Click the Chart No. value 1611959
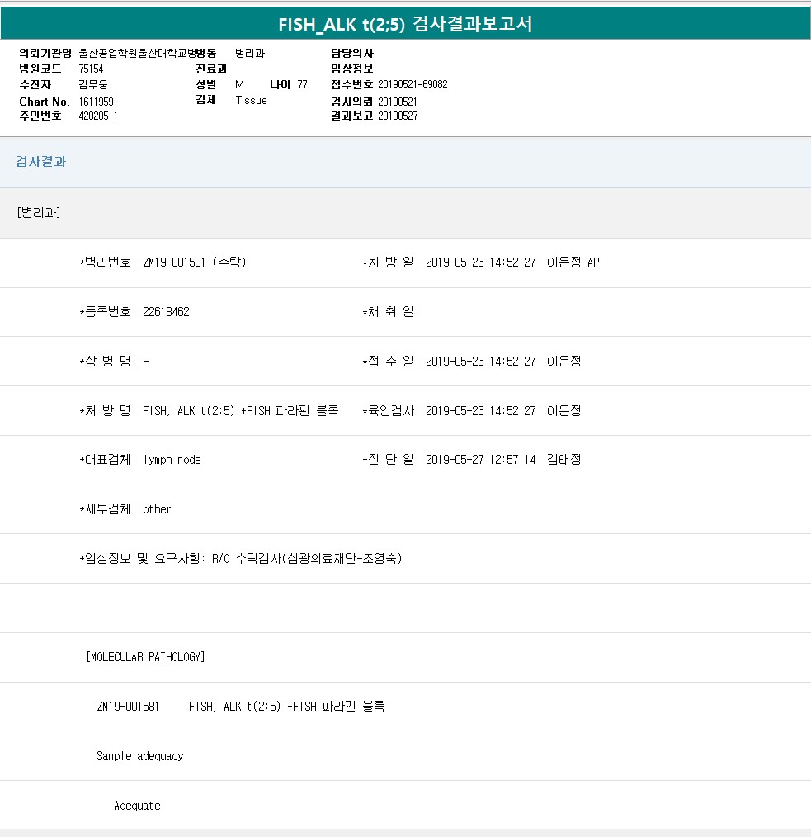The height and width of the screenshot is (837, 811). (97, 101)
